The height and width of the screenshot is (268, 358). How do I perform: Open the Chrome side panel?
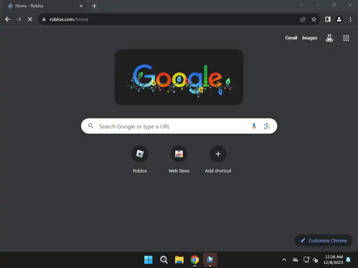pos(328,20)
